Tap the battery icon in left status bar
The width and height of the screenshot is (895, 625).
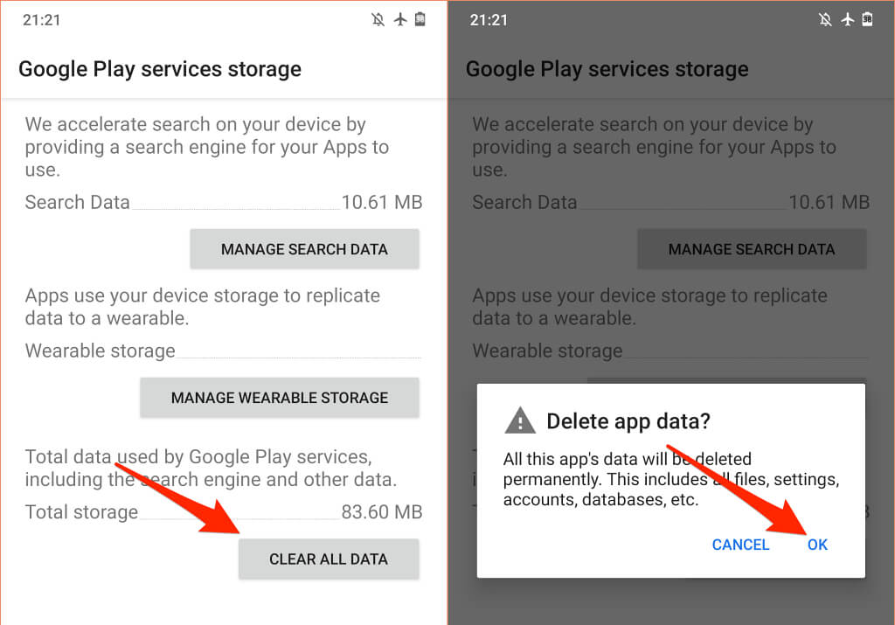(x=420, y=19)
